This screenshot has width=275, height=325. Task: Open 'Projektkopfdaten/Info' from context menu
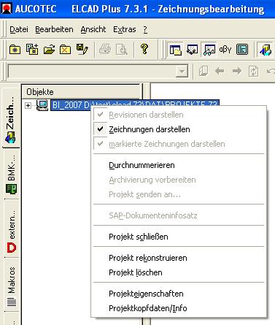point(179,308)
